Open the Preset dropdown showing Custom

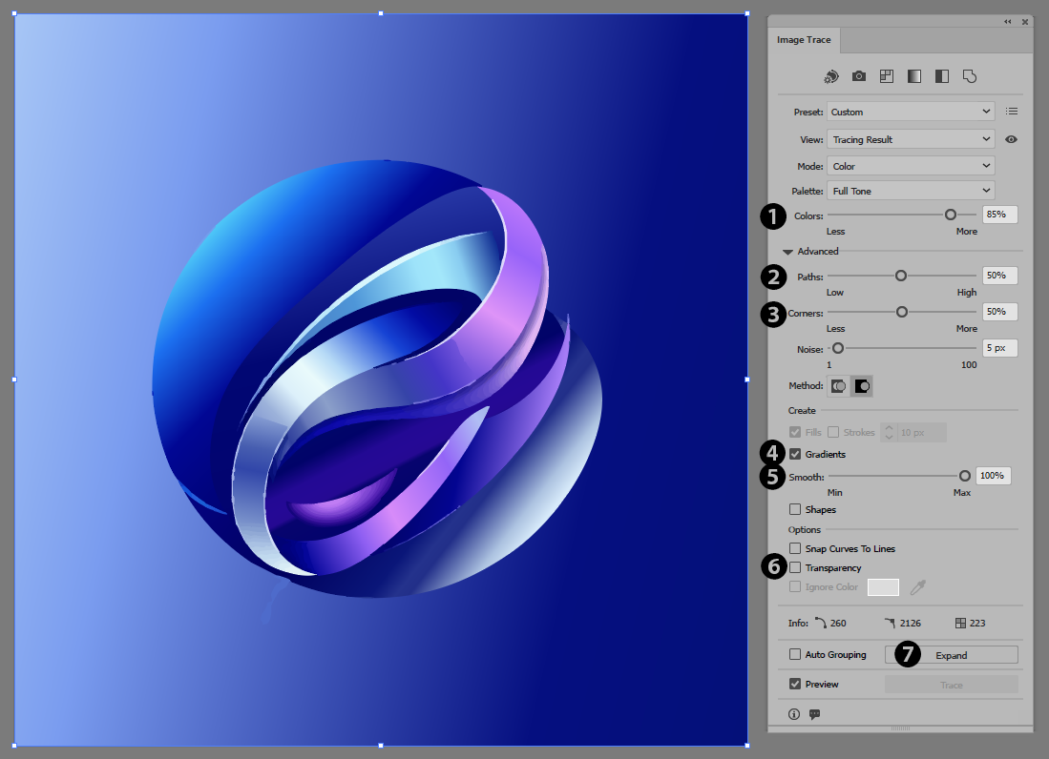pyautogui.click(x=911, y=112)
